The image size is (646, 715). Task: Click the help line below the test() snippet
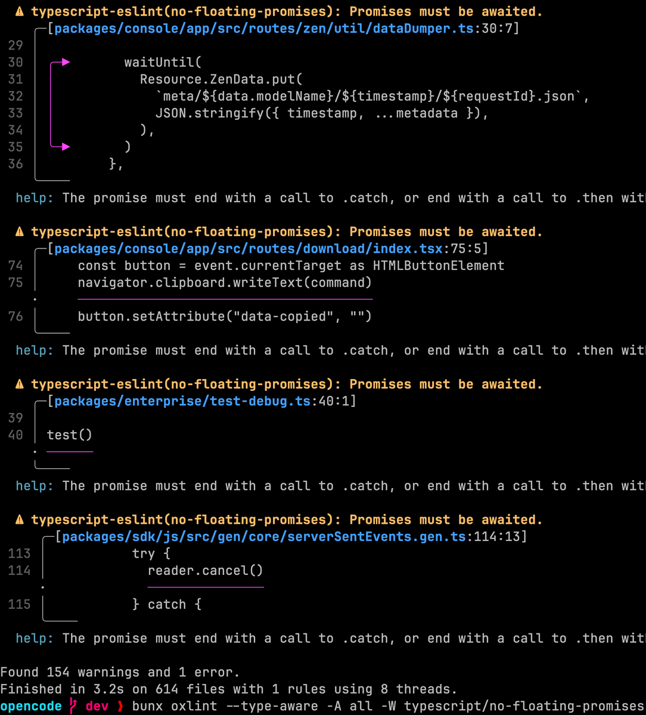click(x=331, y=486)
